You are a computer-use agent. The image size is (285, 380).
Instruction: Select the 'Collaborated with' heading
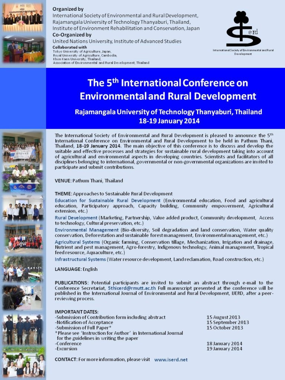pos(69,47)
